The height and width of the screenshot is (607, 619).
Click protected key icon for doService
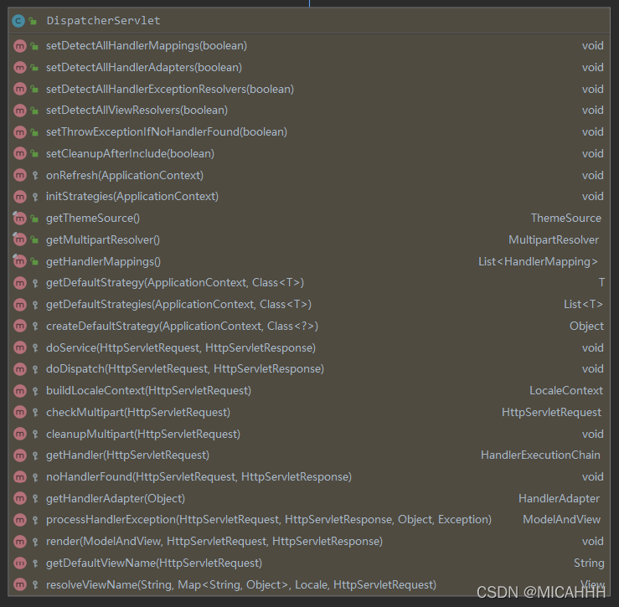(35, 347)
